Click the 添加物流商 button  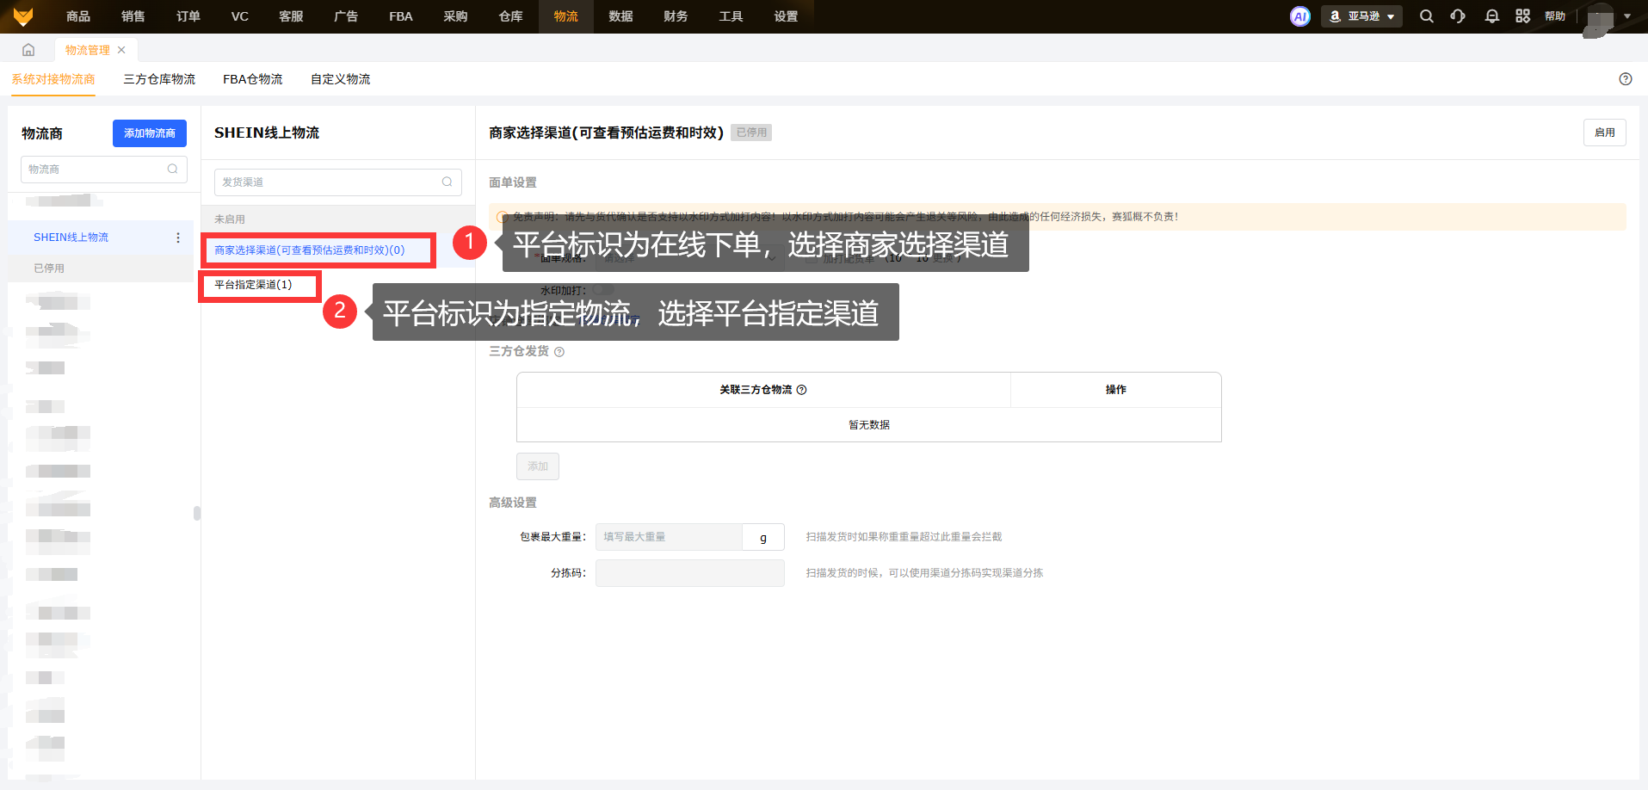(149, 133)
